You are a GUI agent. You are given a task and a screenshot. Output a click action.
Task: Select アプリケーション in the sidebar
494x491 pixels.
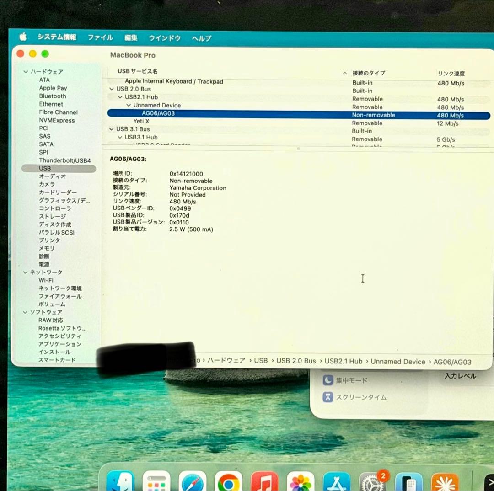point(60,344)
